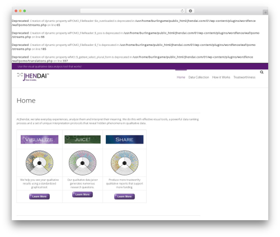Click text 'Produce more trustworthy'
This screenshot has width=280, height=237.
124,180
